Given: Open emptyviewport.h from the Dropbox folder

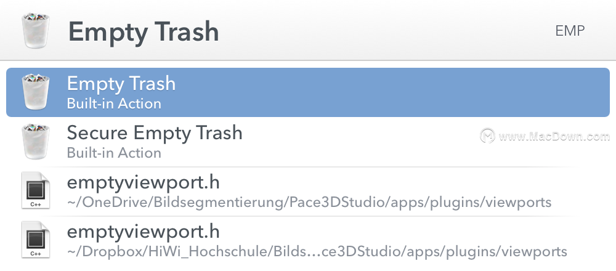Looking at the screenshot, I should tap(143, 232).
